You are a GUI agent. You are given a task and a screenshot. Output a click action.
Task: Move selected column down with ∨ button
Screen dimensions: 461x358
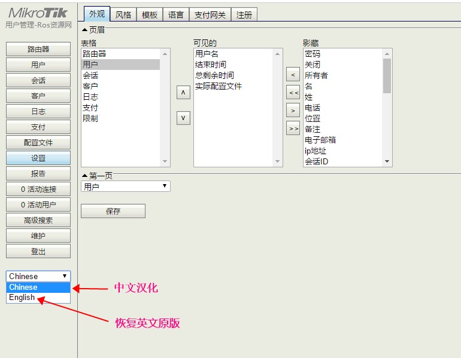183,118
